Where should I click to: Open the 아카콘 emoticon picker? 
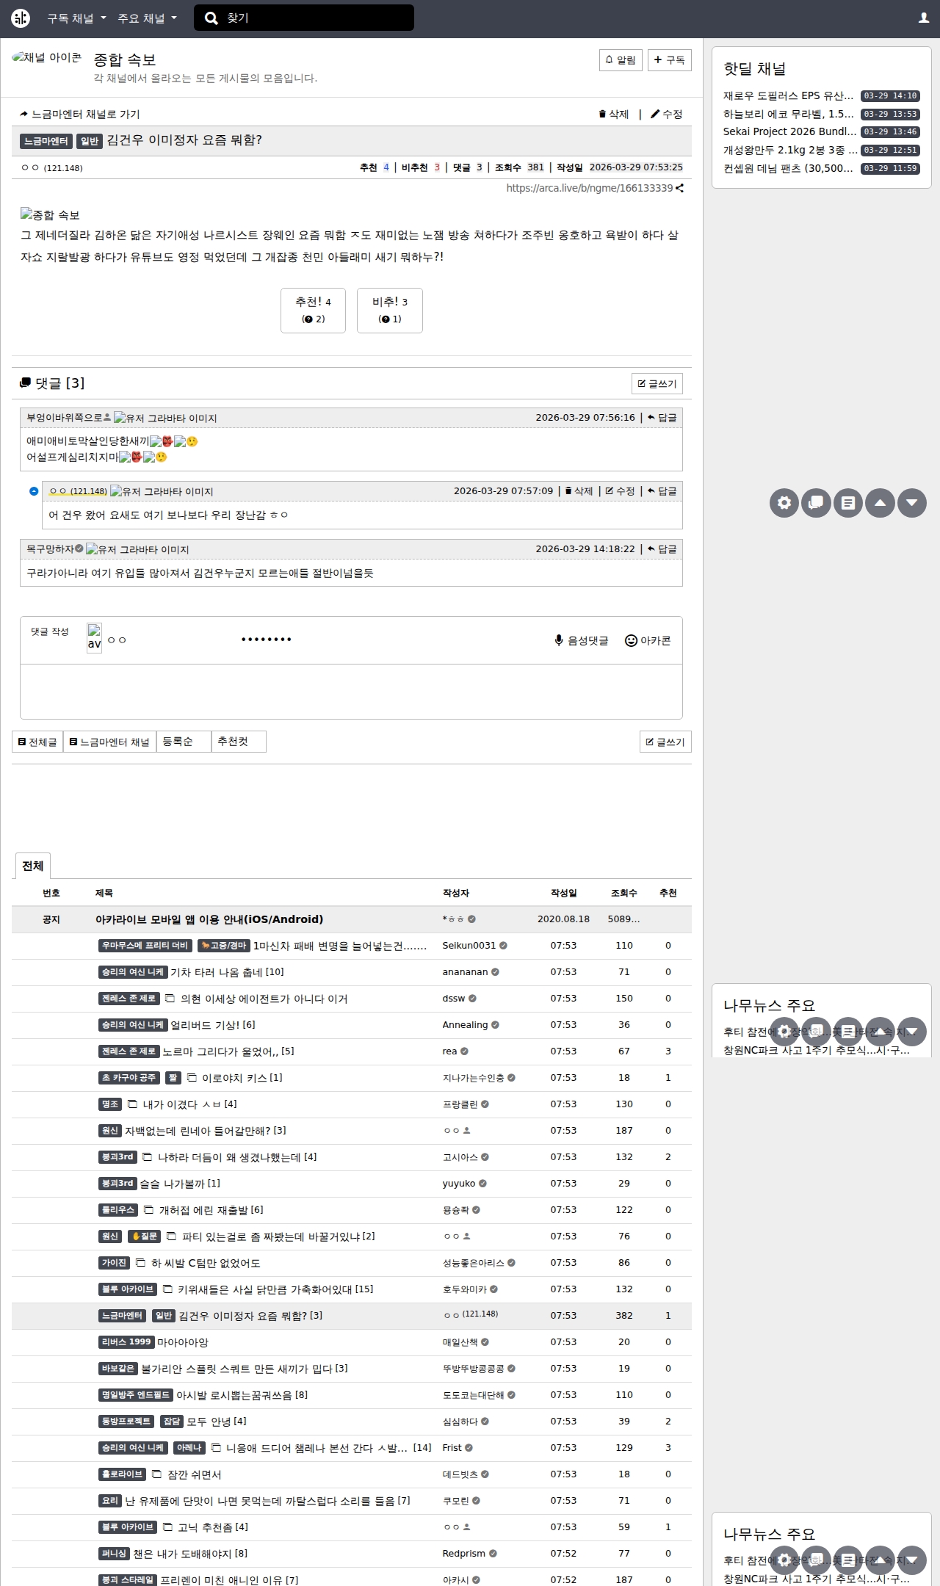point(648,641)
